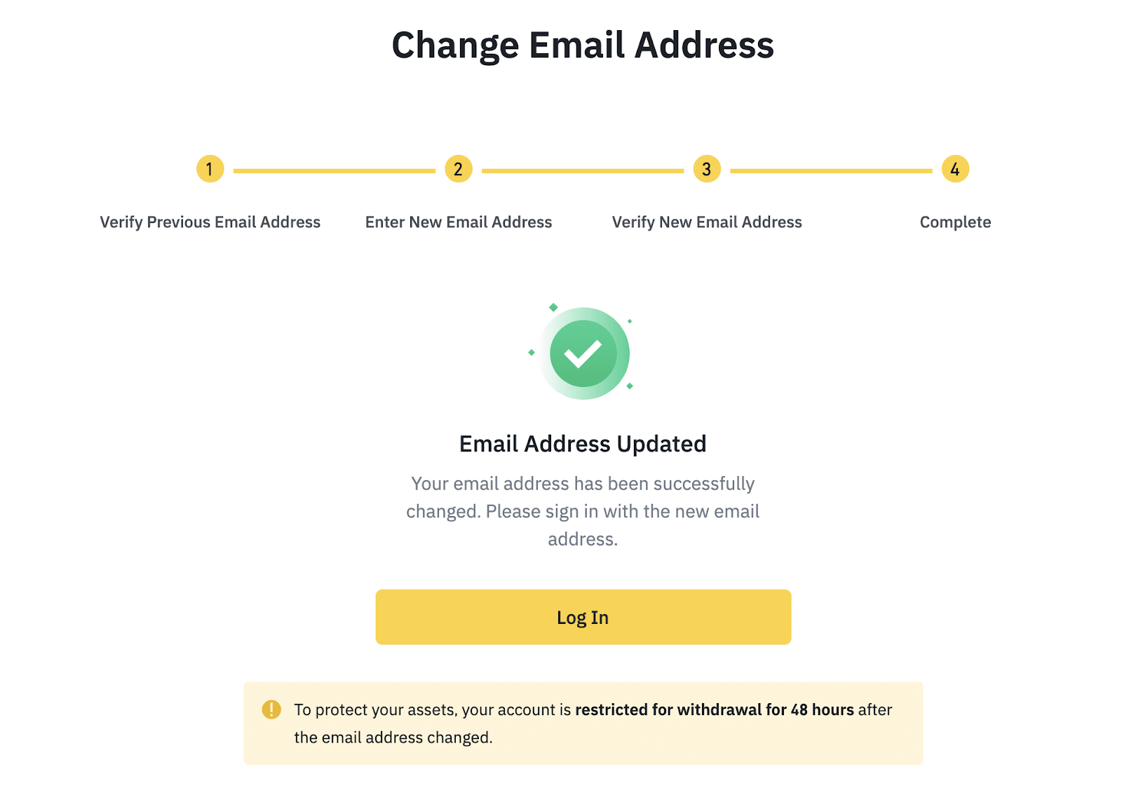This screenshot has height=795, width=1122.
Task: Click the "Verify Previous Email Address" step label
Action: [x=210, y=222]
